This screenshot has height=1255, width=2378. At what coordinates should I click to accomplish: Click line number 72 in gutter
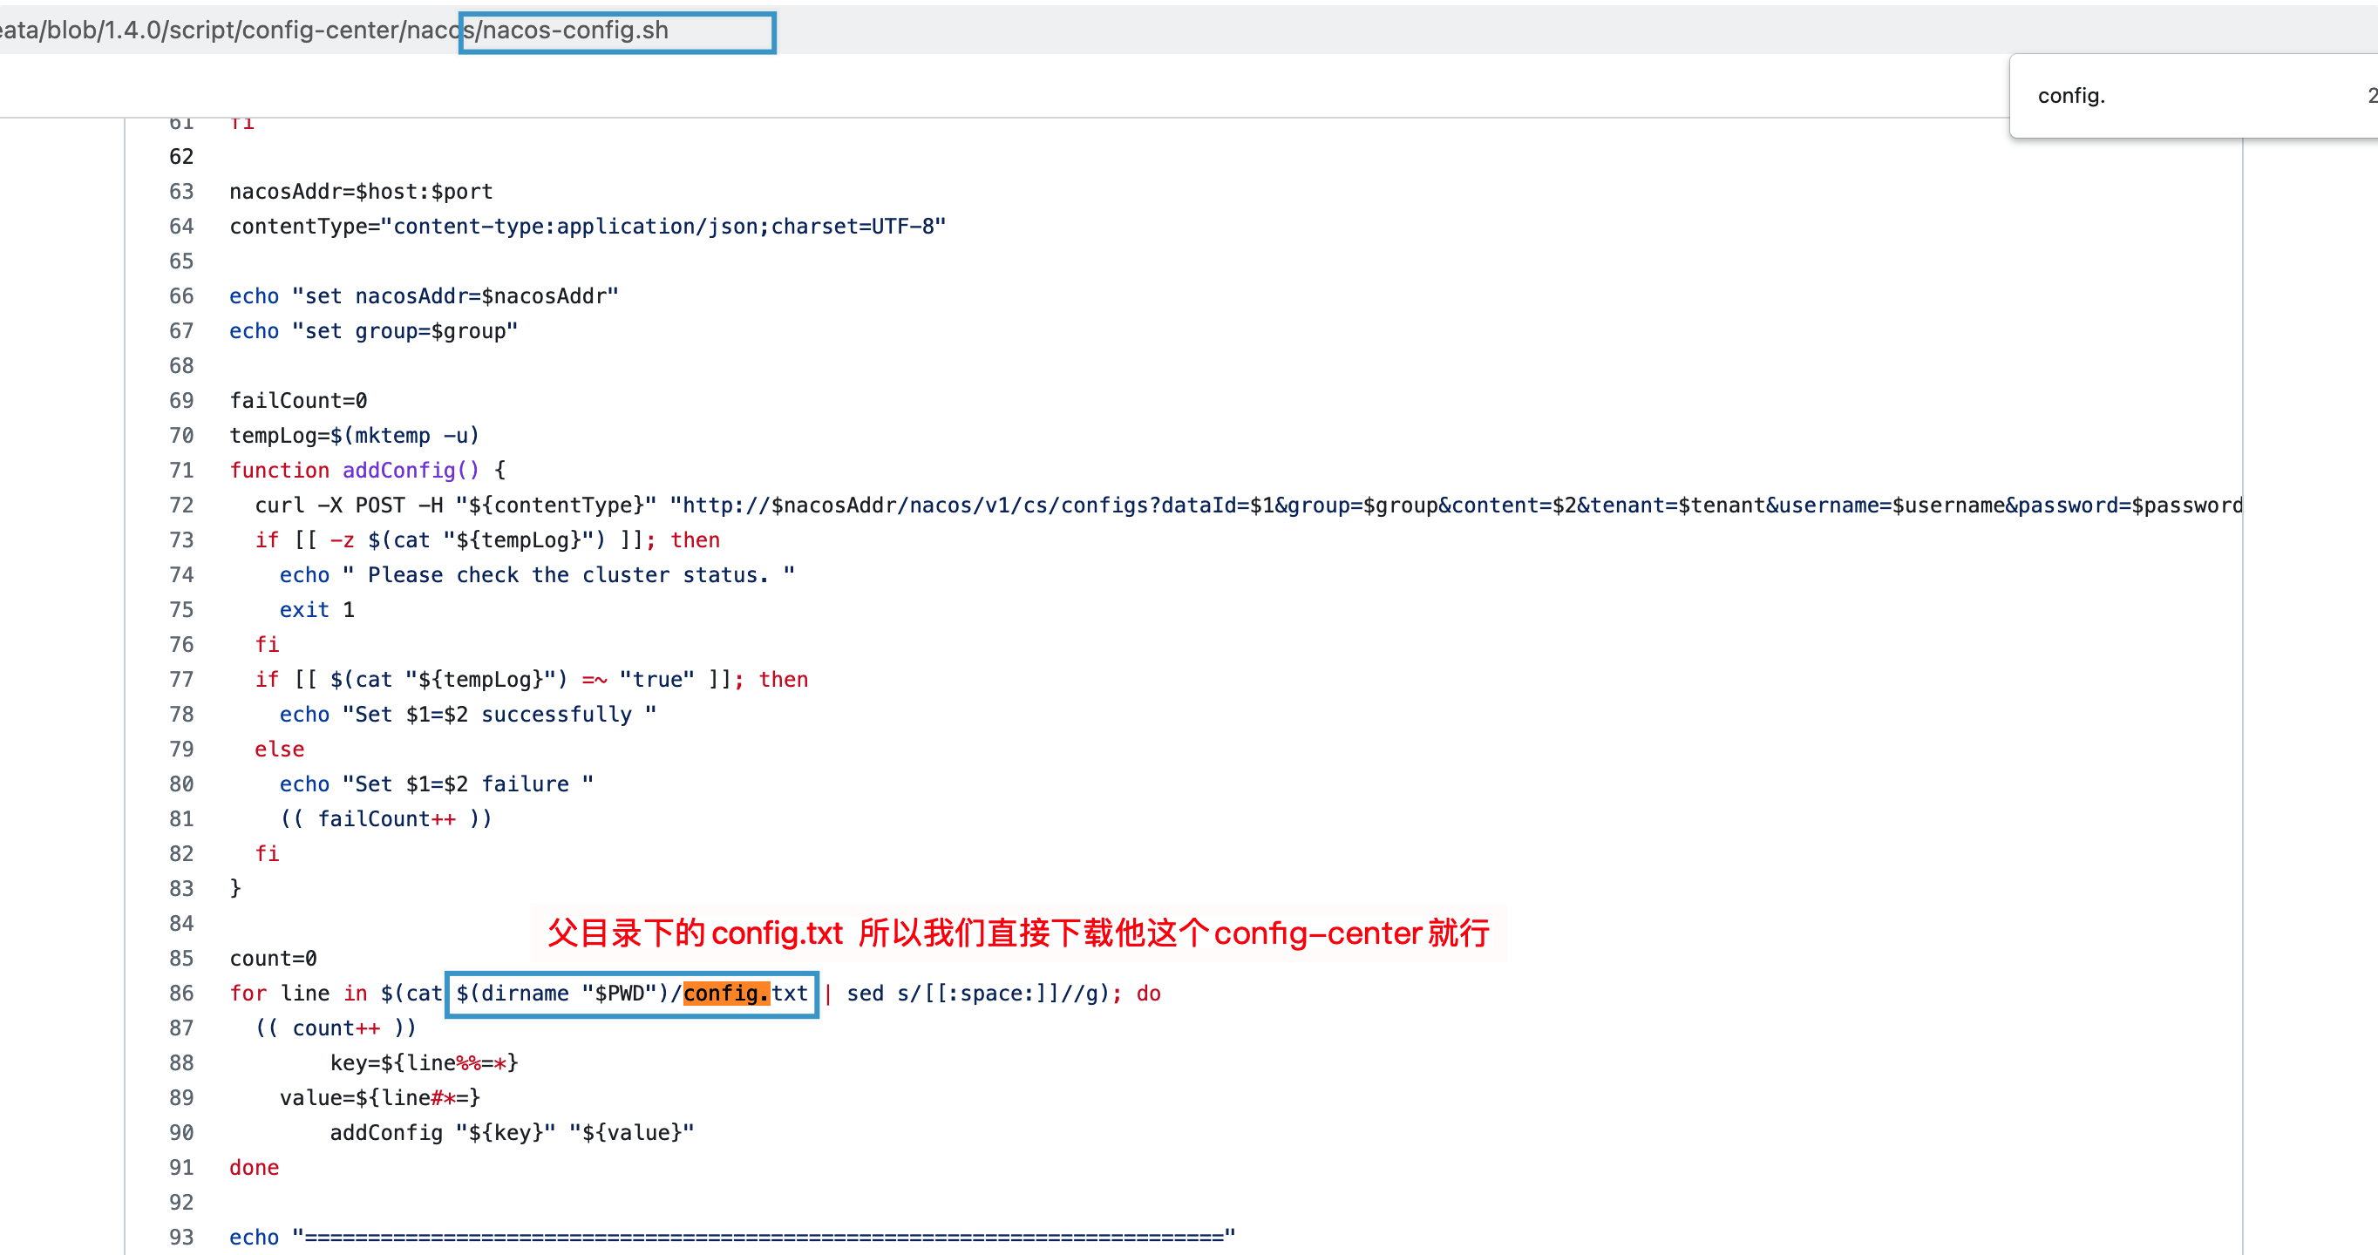pos(181,505)
